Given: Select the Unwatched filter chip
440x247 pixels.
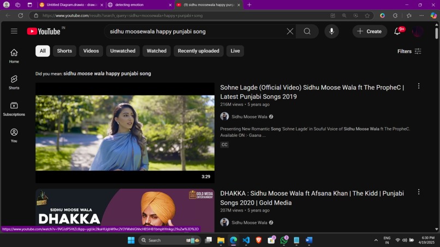Looking at the screenshot, I should (123, 51).
